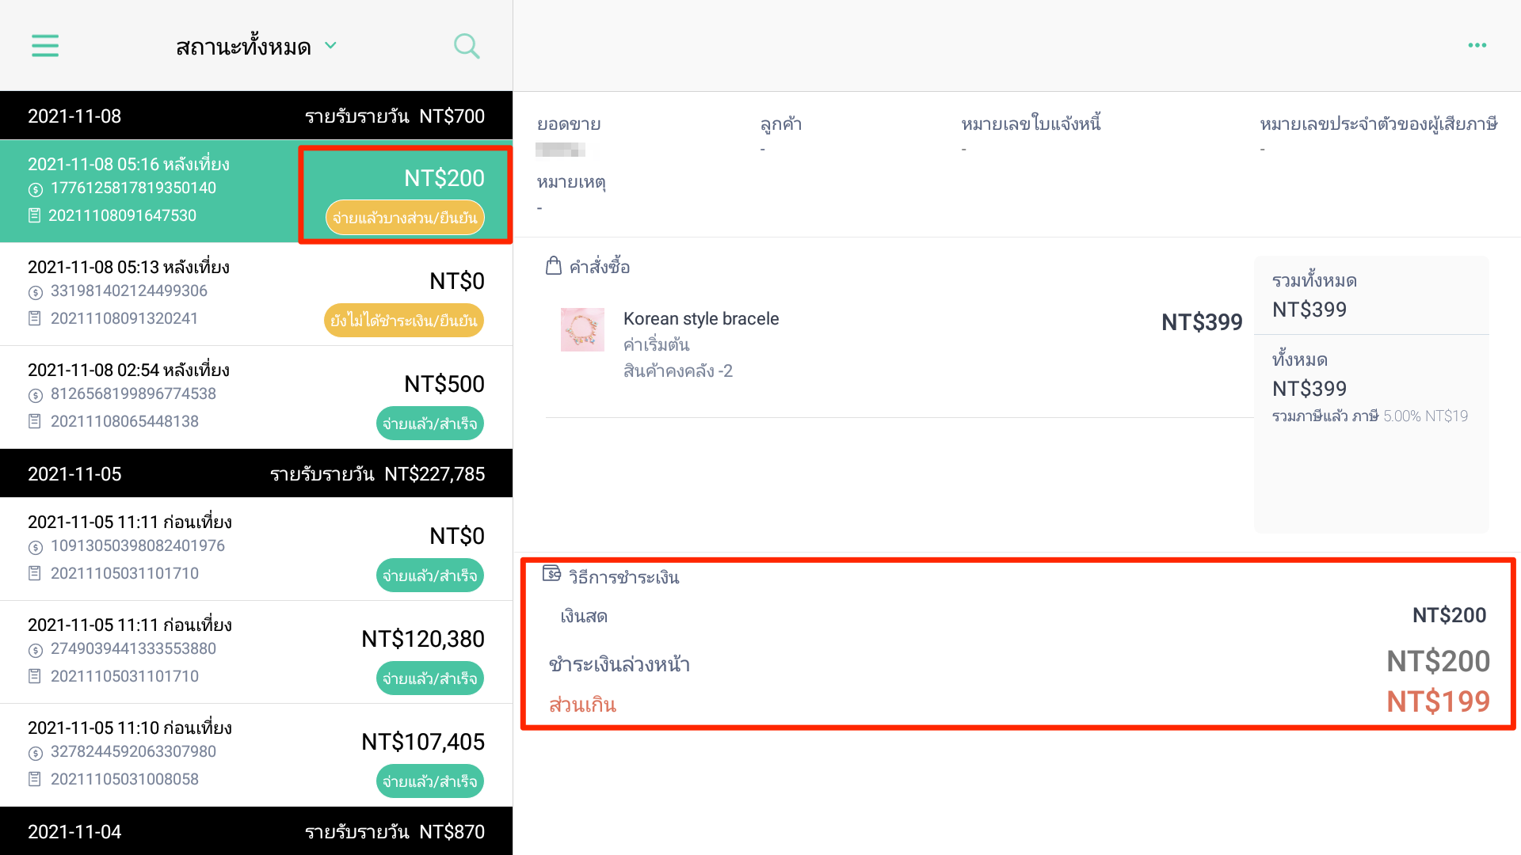Select the NT$107,405 order entry
This screenshot has width=1521, height=855.
256,754
